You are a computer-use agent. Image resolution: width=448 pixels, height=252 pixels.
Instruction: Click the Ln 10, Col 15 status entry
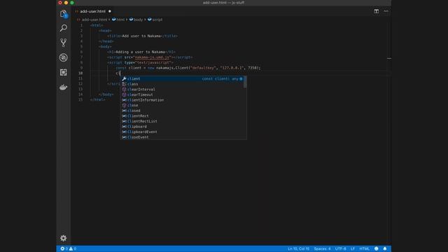coord(298,248)
